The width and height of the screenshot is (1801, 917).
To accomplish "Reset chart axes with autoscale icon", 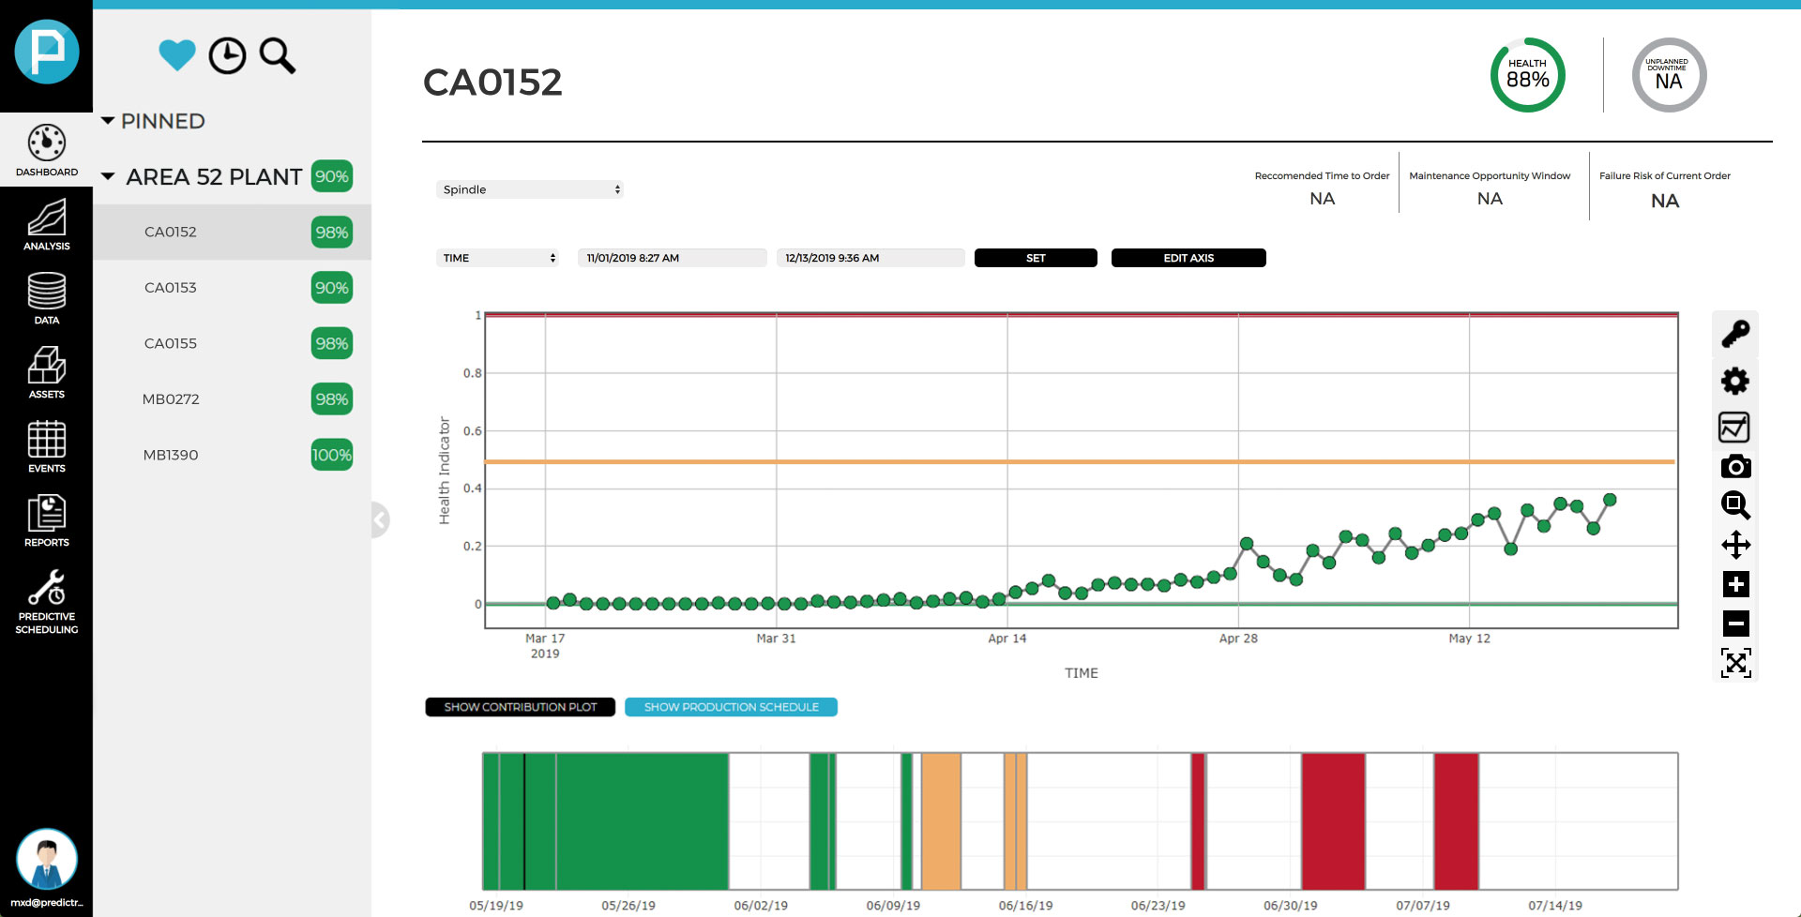I will (x=1734, y=663).
